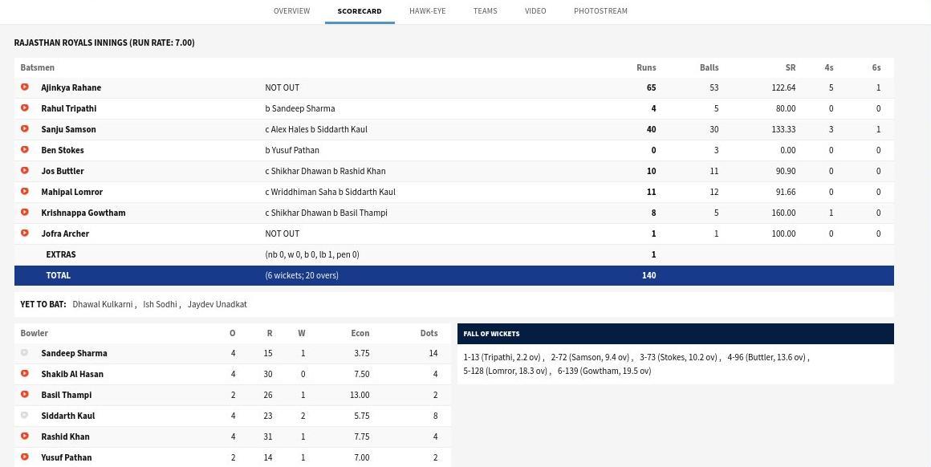Play video icon beside Sanju Samson

click(x=24, y=128)
